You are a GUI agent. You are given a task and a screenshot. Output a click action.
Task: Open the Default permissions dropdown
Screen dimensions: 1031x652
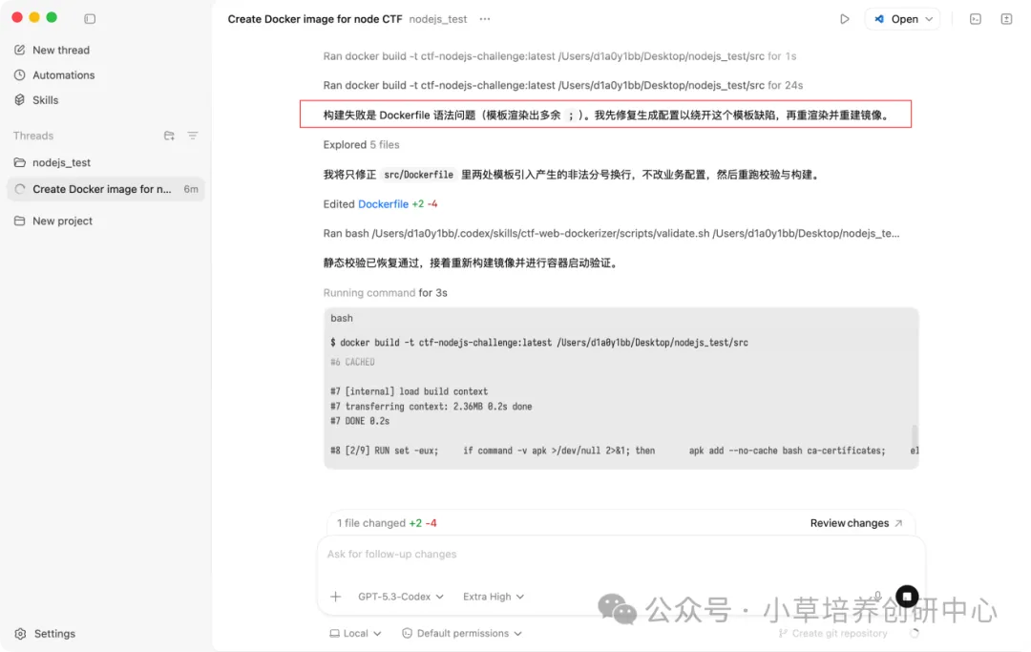tap(462, 634)
